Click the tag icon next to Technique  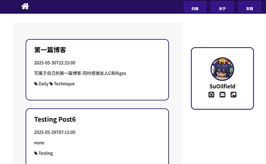coord(51,84)
